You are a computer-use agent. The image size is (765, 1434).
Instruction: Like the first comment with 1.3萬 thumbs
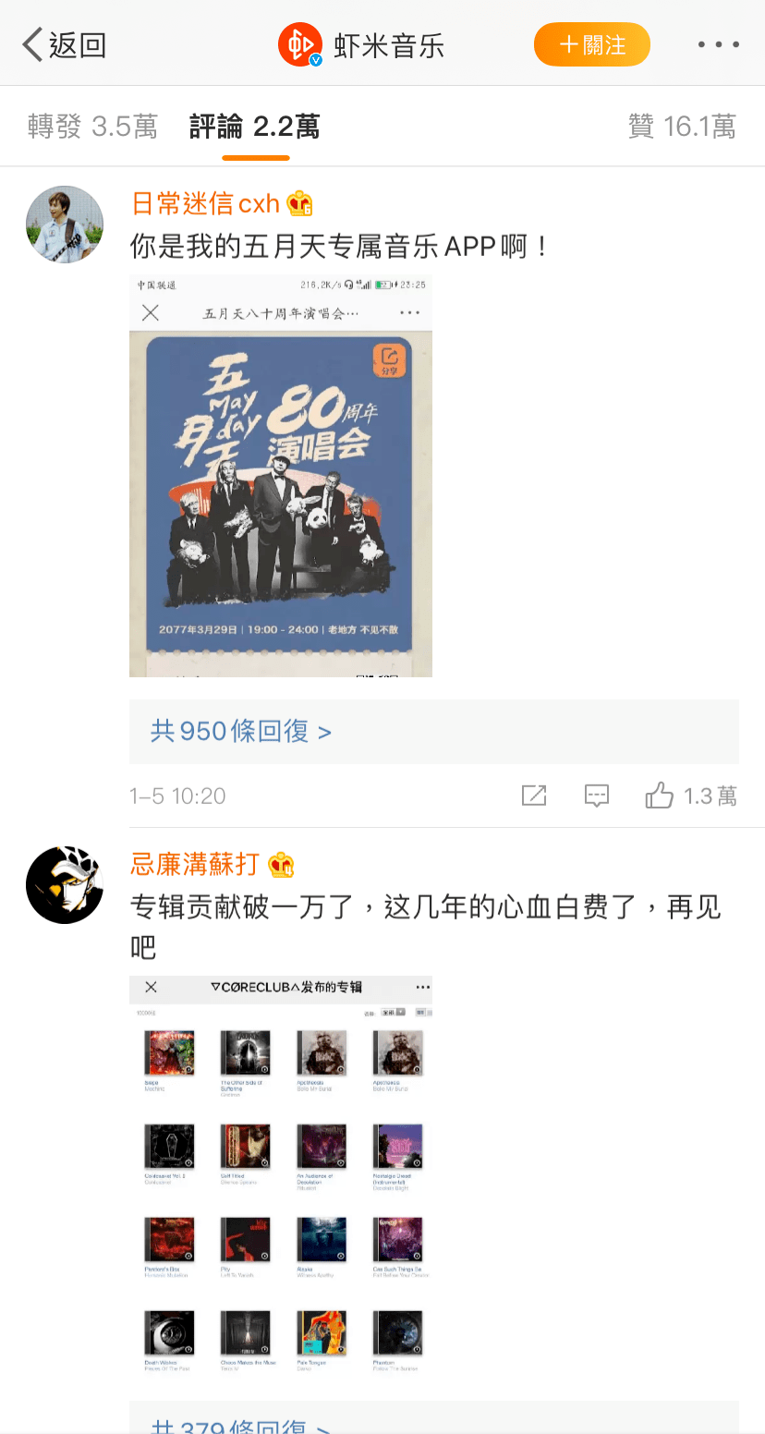coord(690,796)
